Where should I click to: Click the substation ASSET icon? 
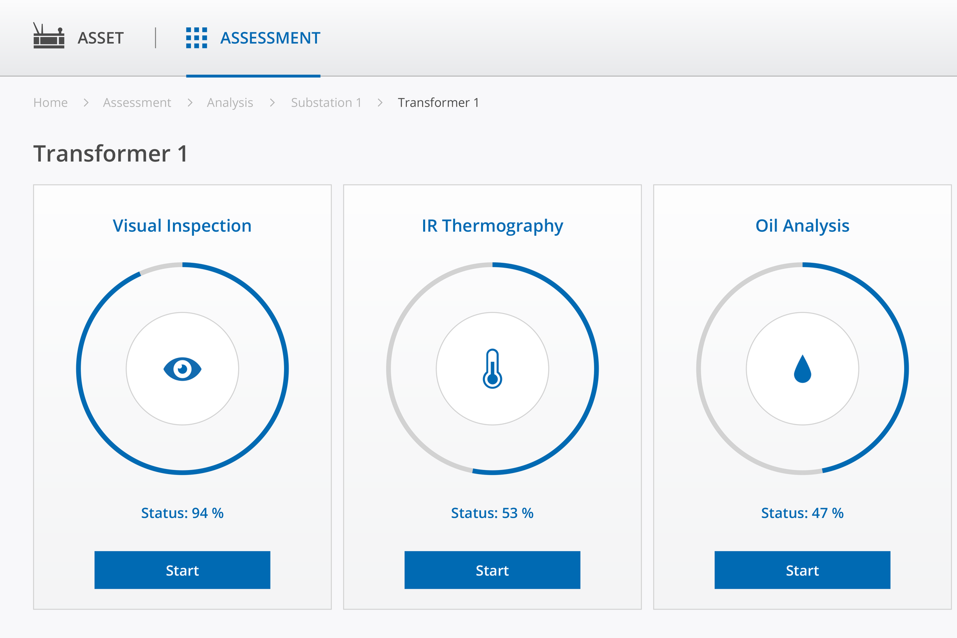(x=48, y=36)
